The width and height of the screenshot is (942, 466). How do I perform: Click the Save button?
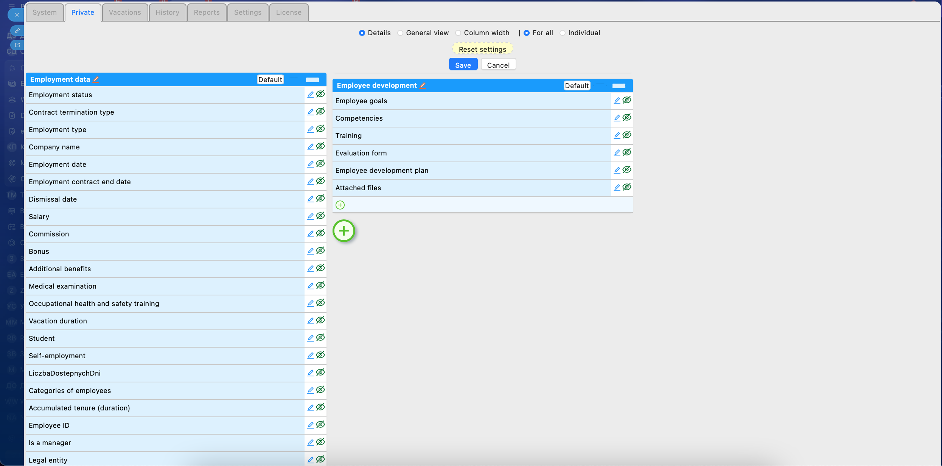pos(463,65)
